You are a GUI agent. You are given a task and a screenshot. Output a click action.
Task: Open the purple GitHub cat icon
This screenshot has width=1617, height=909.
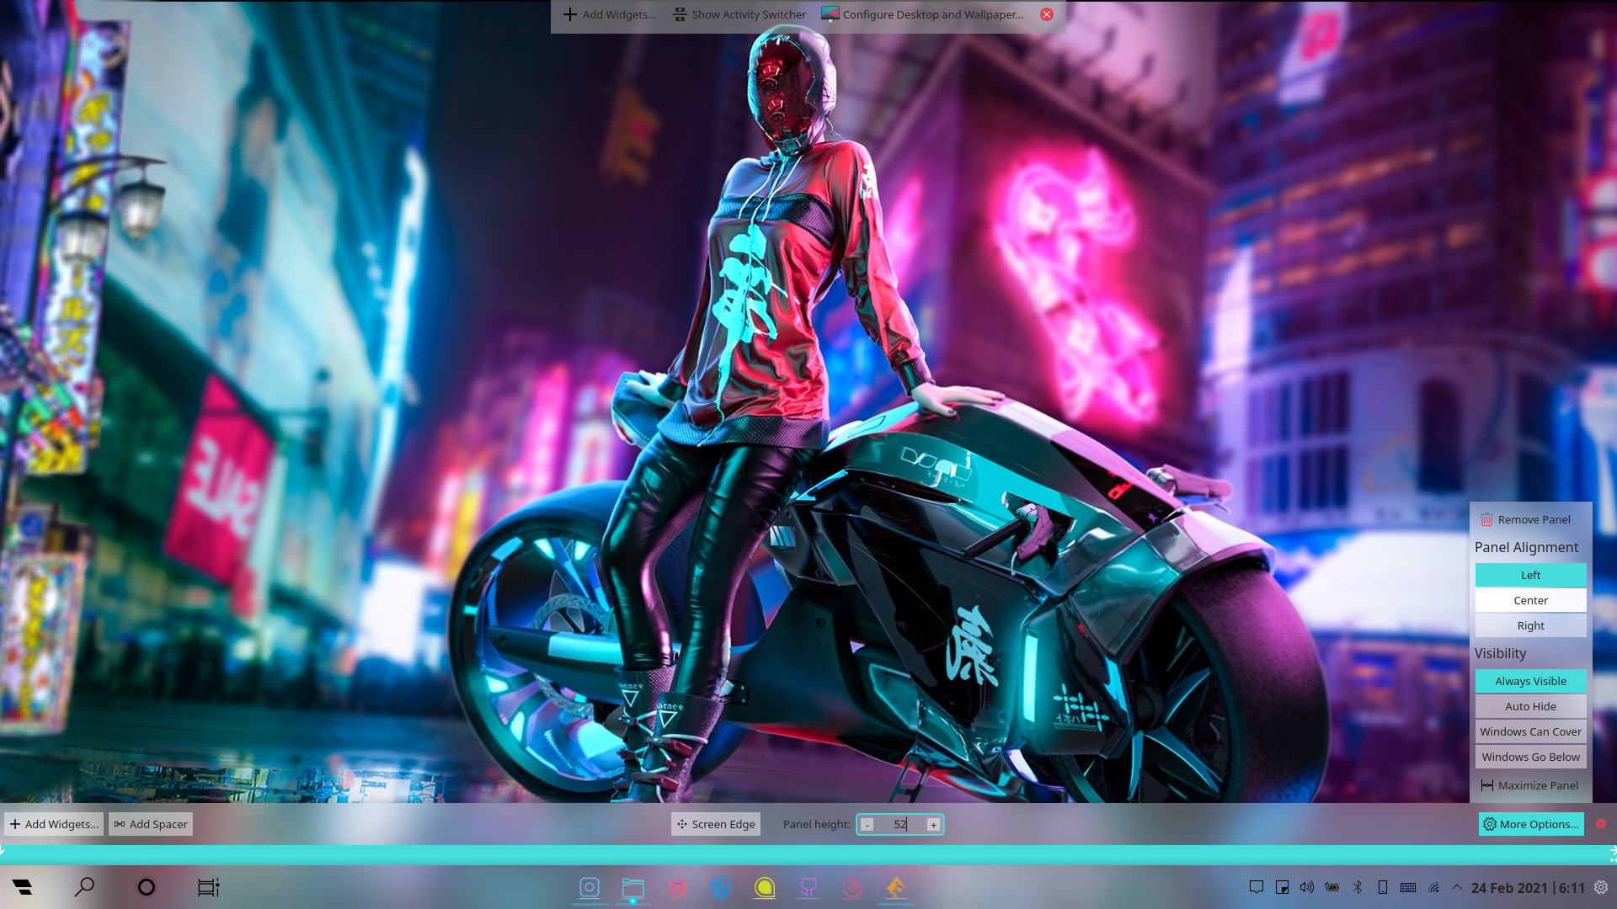808,887
